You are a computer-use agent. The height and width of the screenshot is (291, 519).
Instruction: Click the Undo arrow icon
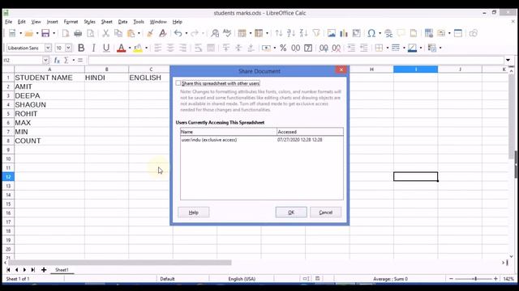tap(178, 33)
